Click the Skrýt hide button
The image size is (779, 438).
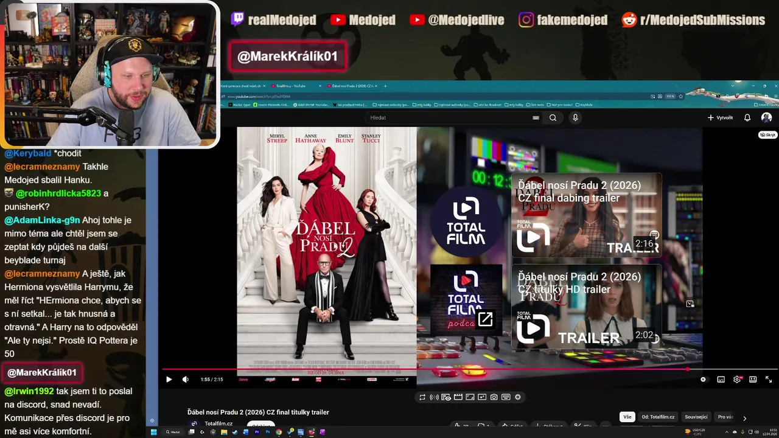[x=767, y=135]
